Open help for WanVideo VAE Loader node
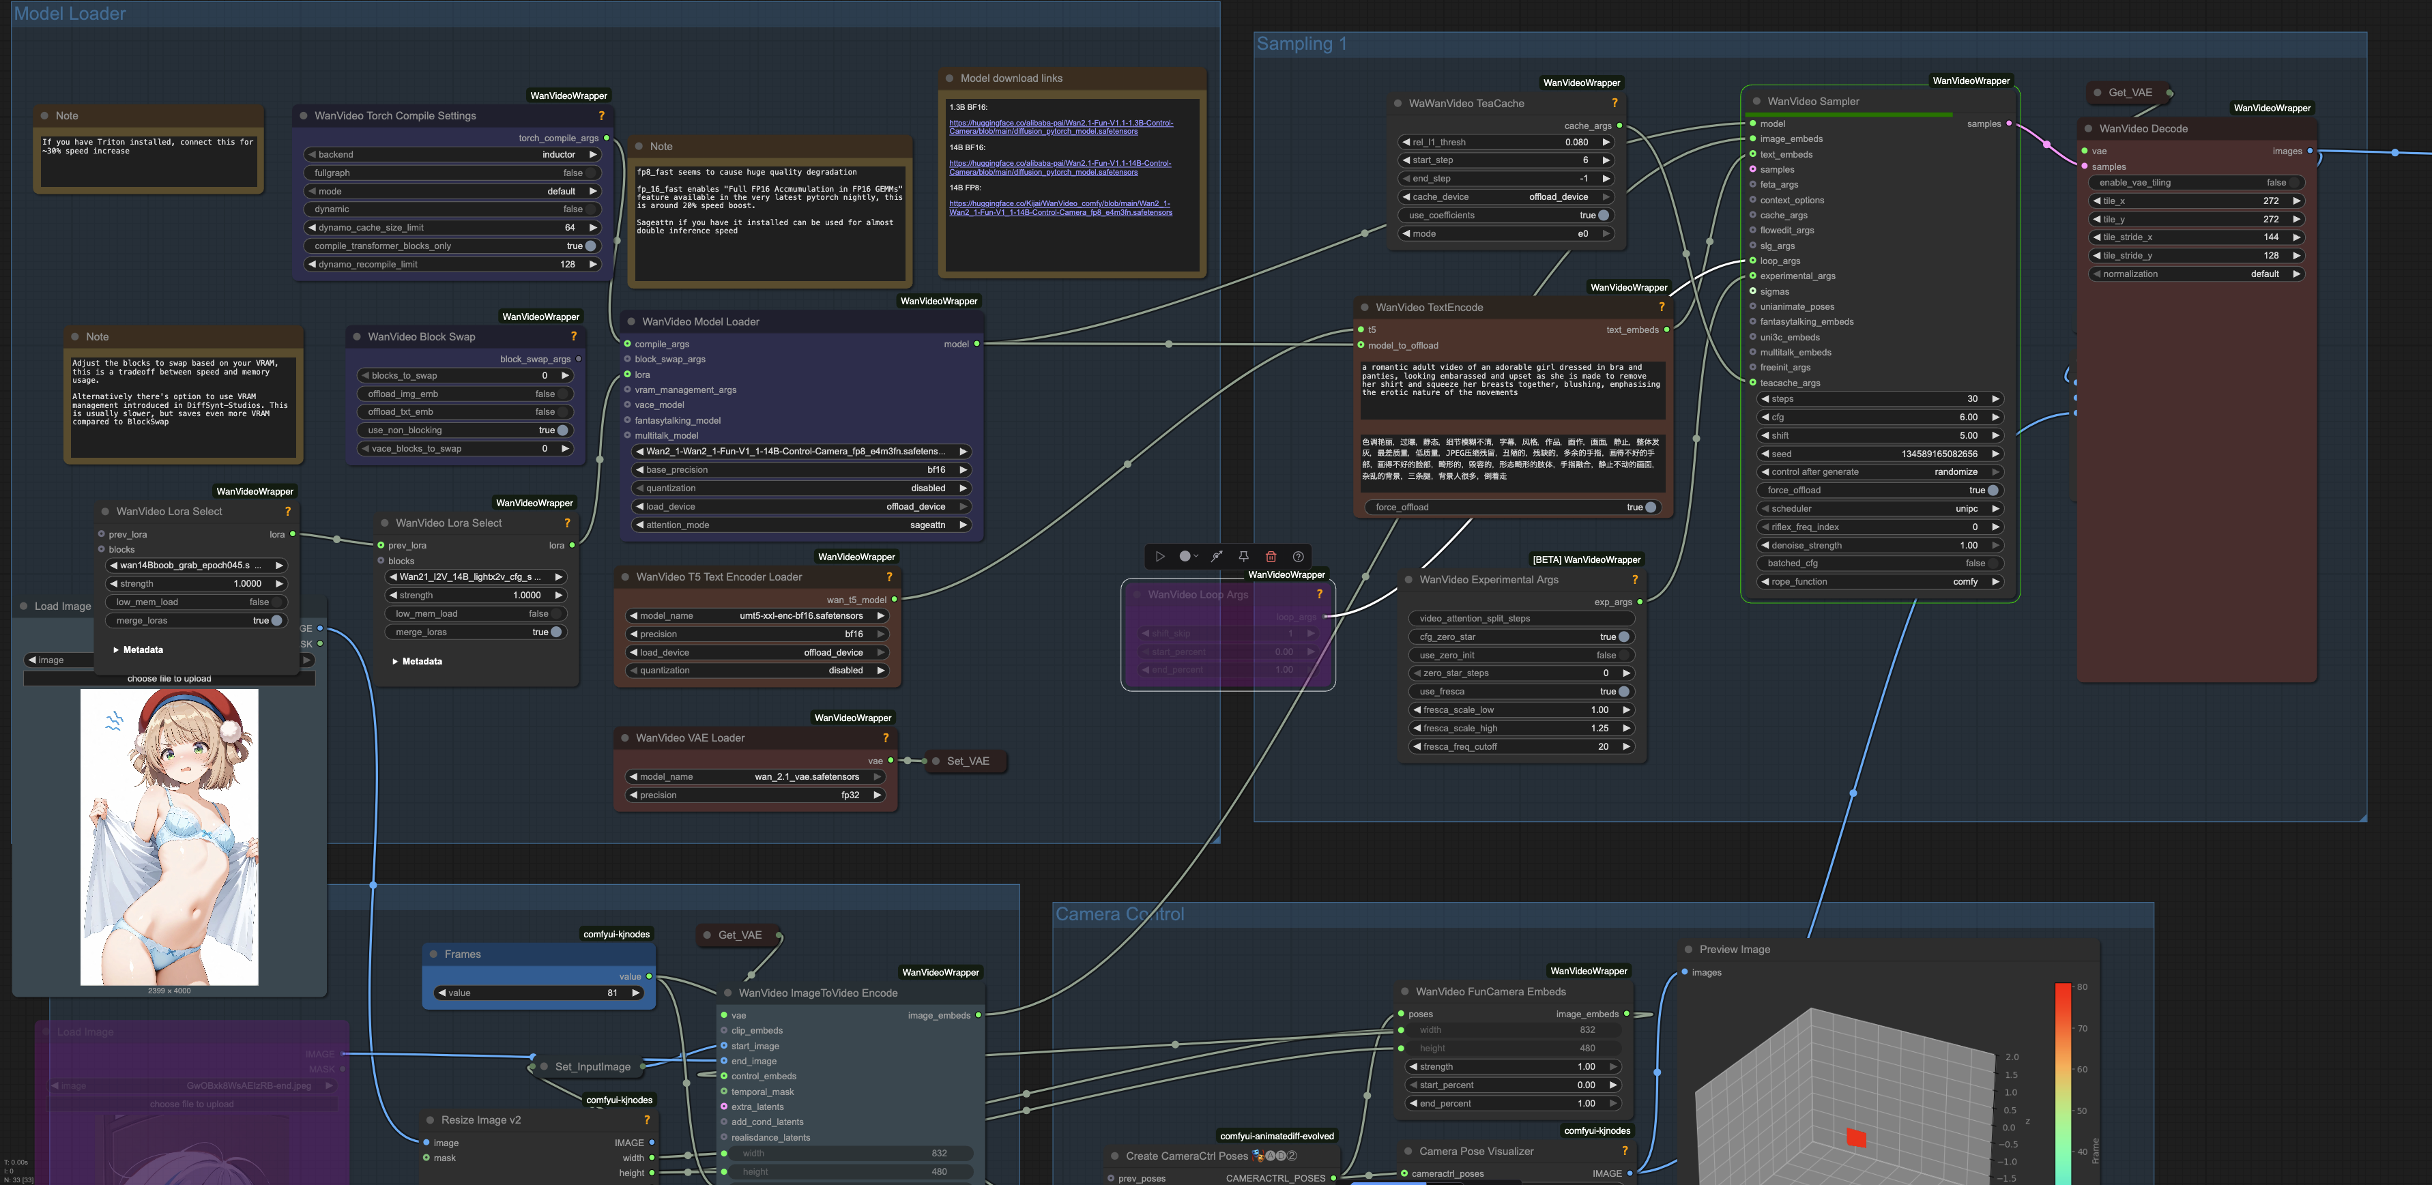Image resolution: width=2432 pixels, height=1185 pixels. tap(886, 737)
